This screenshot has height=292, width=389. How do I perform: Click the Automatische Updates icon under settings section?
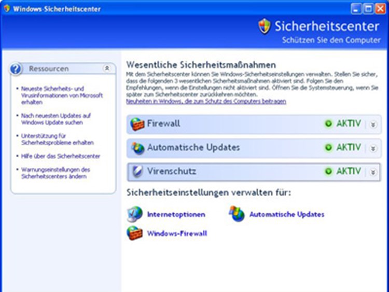click(x=237, y=214)
